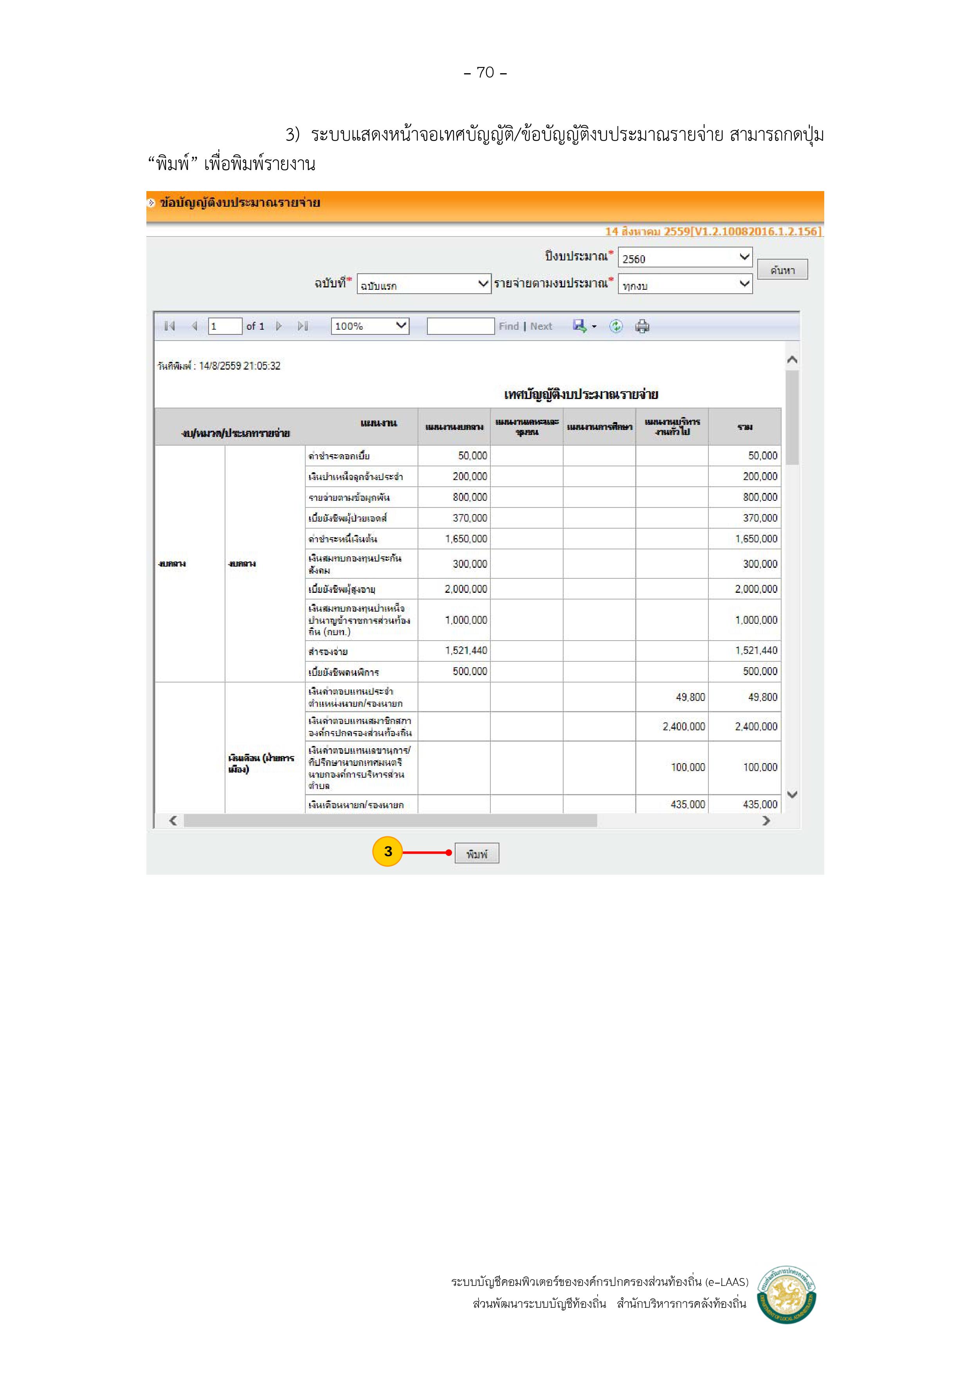Click the Next link in toolbar
The width and height of the screenshot is (971, 1374).
click(x=541, y=326)
